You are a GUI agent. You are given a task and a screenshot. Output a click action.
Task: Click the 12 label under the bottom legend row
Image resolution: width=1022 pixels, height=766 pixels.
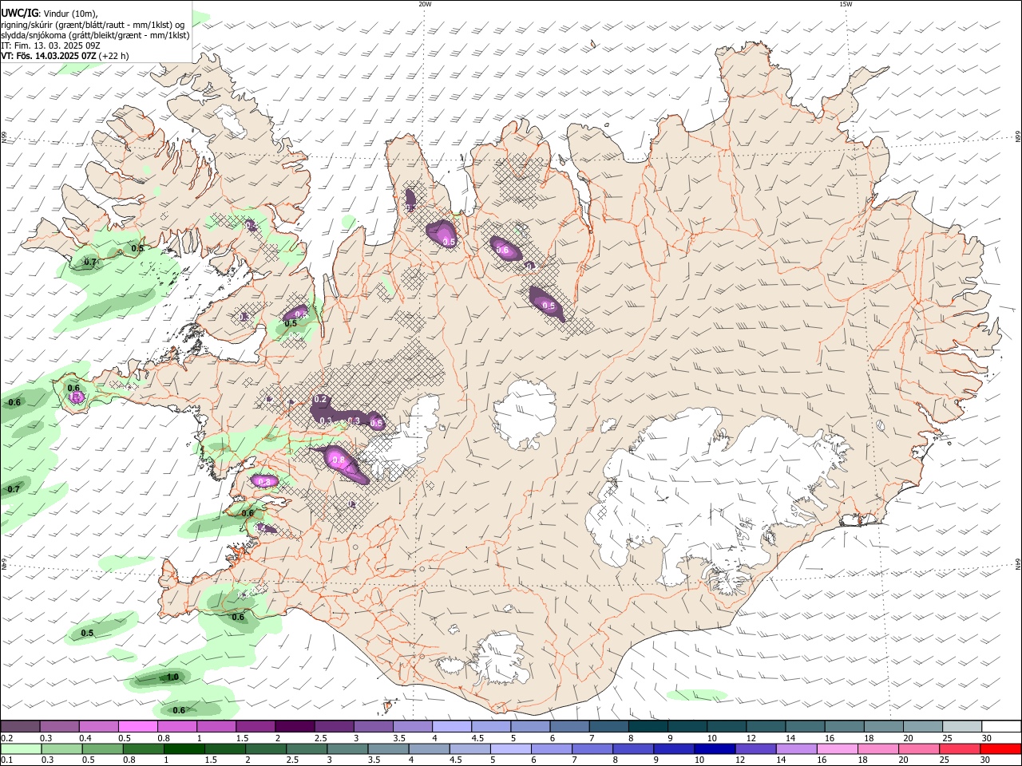739,760
